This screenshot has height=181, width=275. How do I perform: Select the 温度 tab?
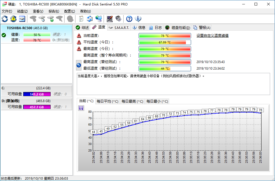[99, 27]
